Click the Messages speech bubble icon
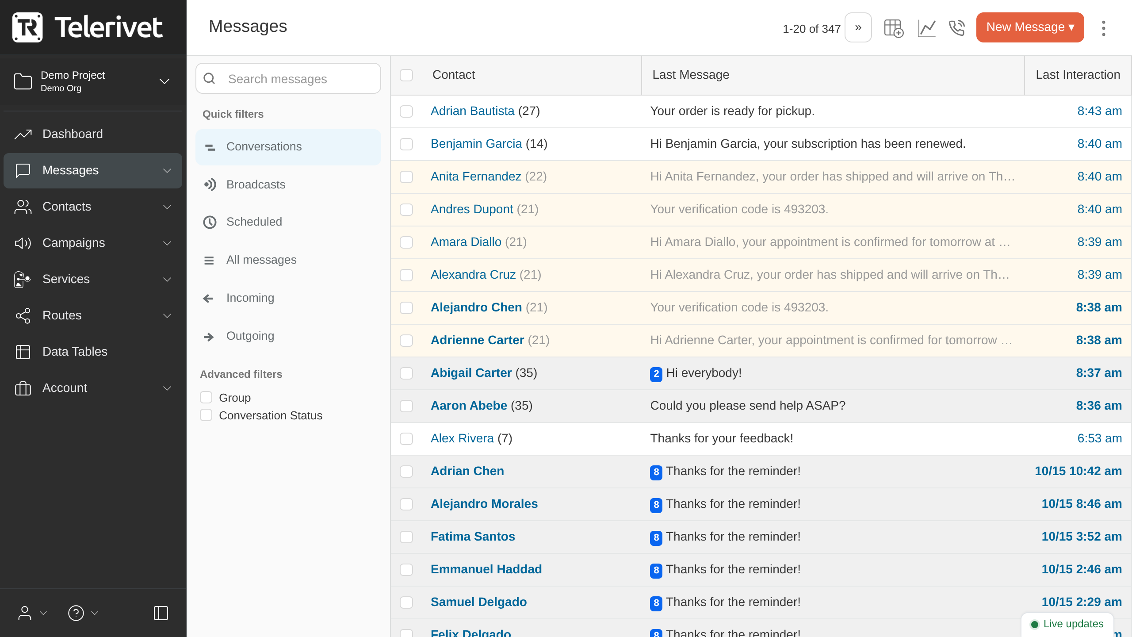The width and height of the screenshot is (1132, 637). pos(23,170)
